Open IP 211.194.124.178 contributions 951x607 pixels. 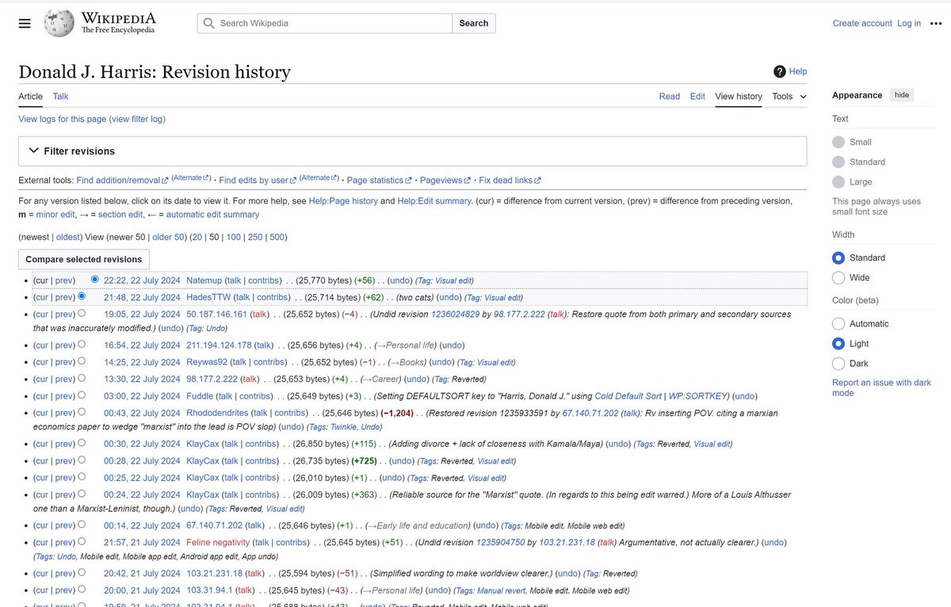[219, 345]
